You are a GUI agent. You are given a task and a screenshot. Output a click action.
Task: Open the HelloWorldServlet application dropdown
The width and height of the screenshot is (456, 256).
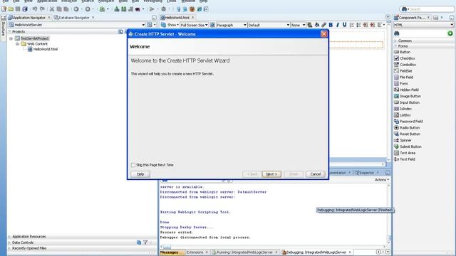pyautogui.click(x=143, y=25)
